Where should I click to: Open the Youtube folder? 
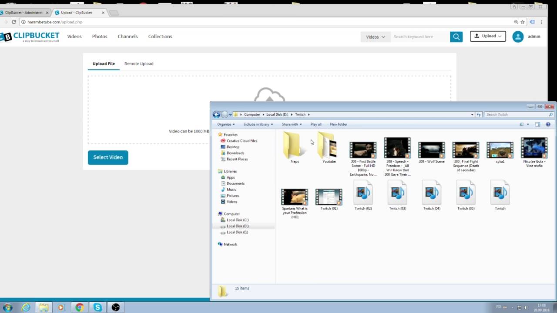[329, 148]
